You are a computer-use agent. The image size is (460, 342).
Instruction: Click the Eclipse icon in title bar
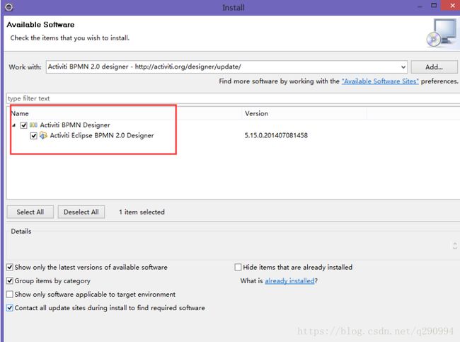tap(8, 7)
